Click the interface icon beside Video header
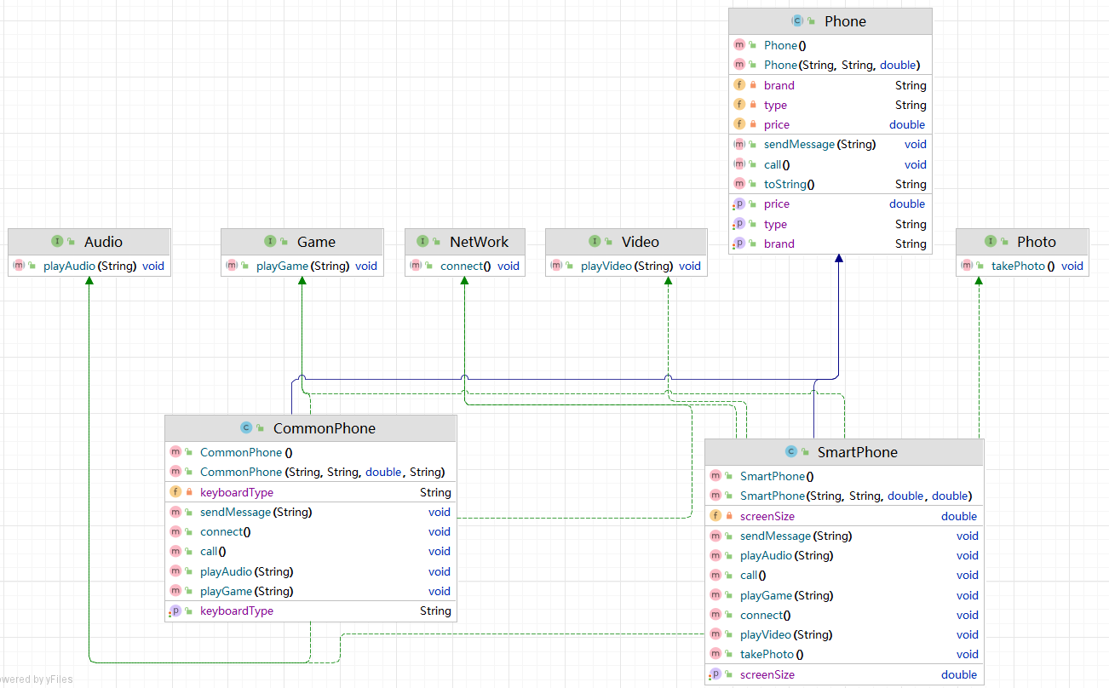This screenshot has width=1109, height=688. 595,242
